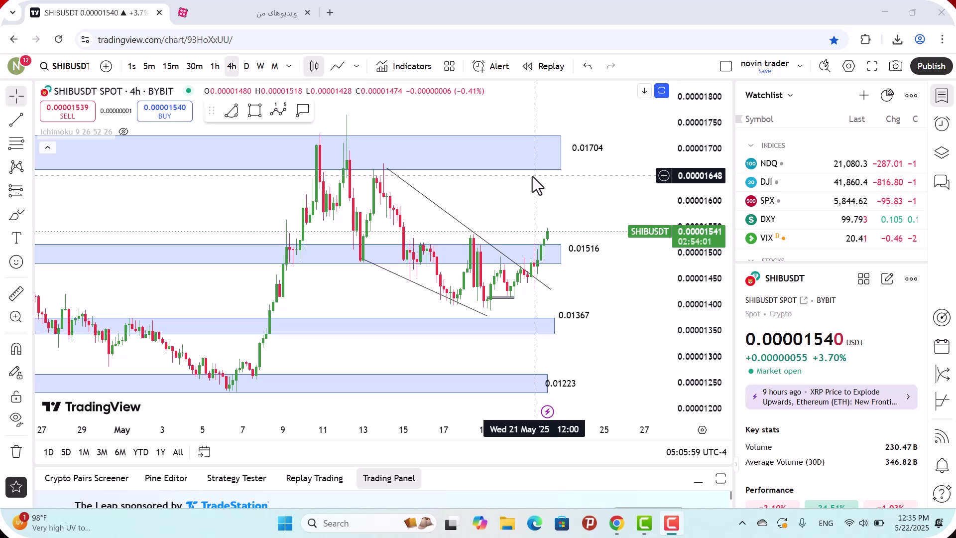Image resolution: width=956 pixels, height=538 pixels.
Task: Click the BUY 0.00001540 button
Action: tap(164, 111)
